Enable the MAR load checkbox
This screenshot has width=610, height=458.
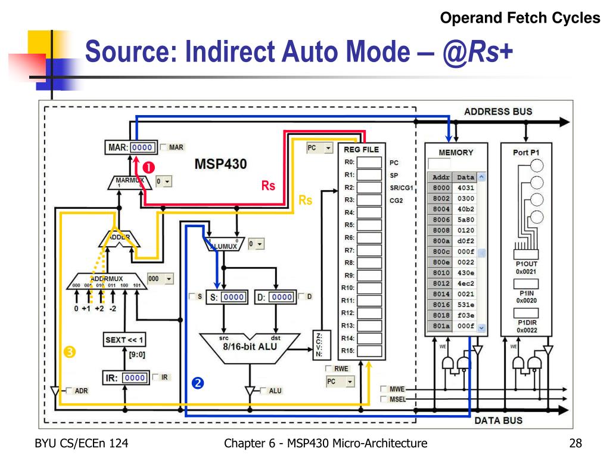(163, 147)
